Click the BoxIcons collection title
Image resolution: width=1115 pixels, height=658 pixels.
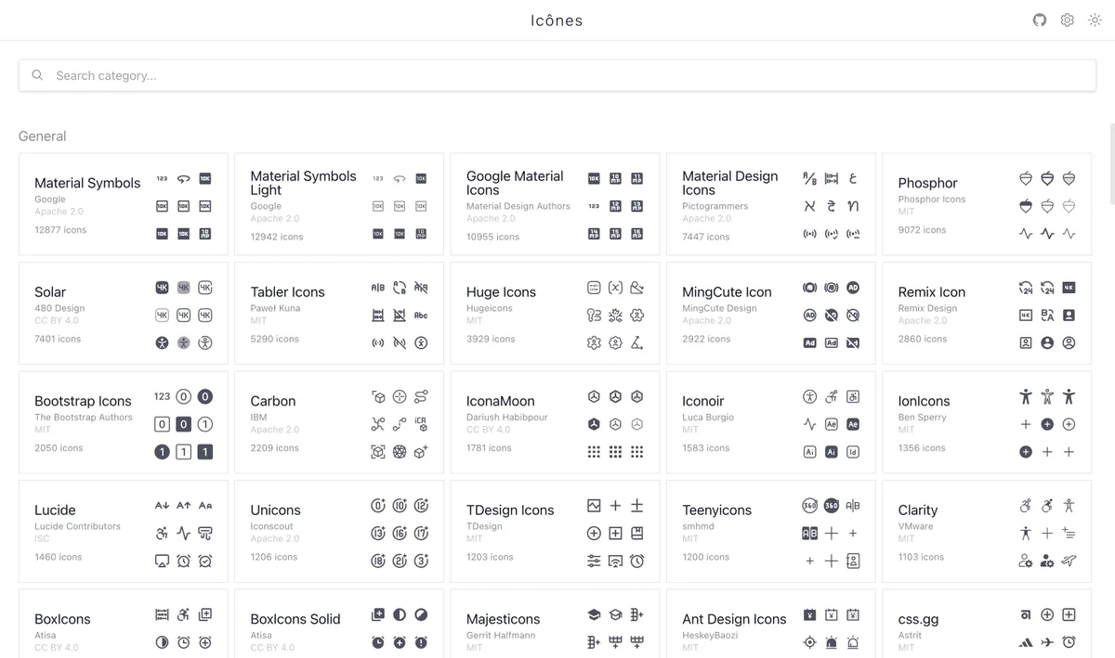click(x=62, y=619)
